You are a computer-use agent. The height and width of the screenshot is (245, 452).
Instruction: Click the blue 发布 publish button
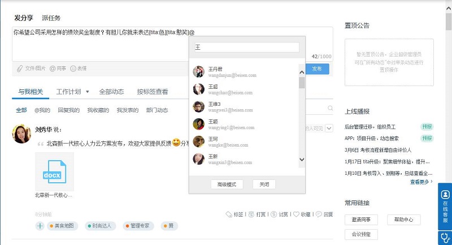[x=317, y=68]
